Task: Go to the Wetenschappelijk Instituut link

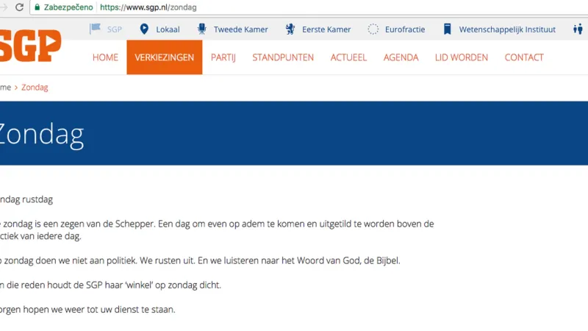Action: 507,29
